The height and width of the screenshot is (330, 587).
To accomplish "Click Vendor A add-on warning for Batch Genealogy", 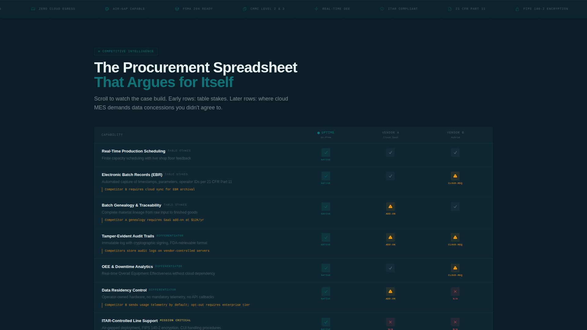I will [390, 207].
